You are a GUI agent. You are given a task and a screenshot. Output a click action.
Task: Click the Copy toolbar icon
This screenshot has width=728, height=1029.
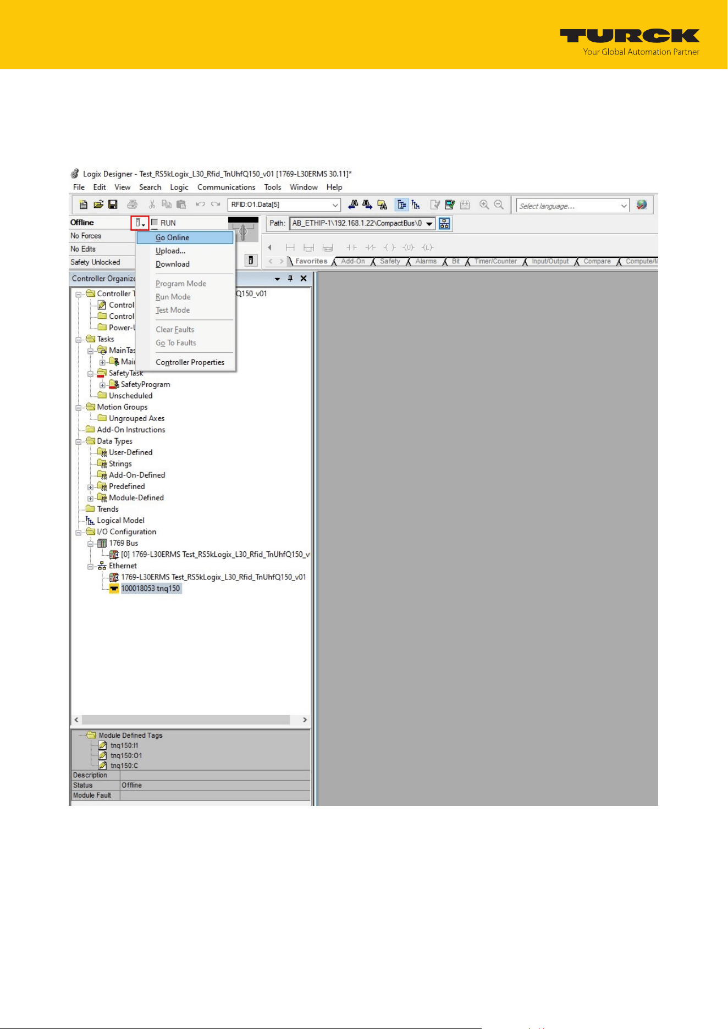tap(167, 205)
